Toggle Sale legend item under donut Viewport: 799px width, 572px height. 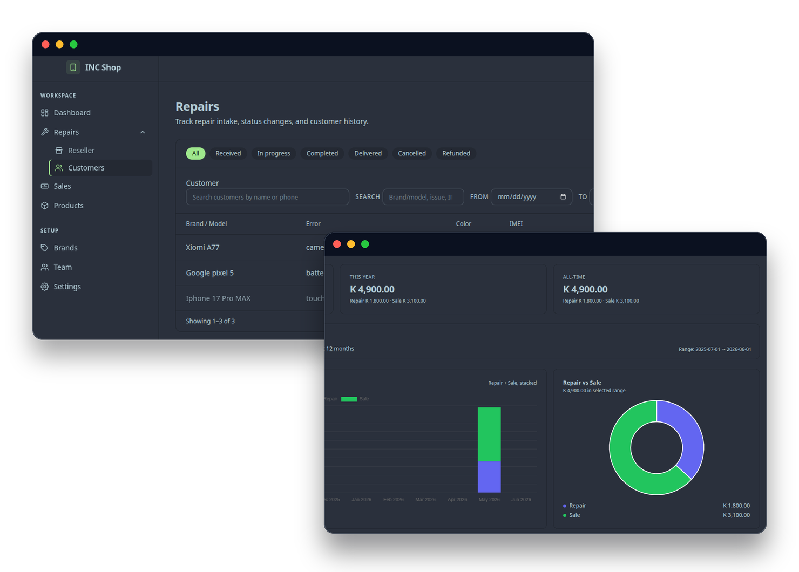572,515
